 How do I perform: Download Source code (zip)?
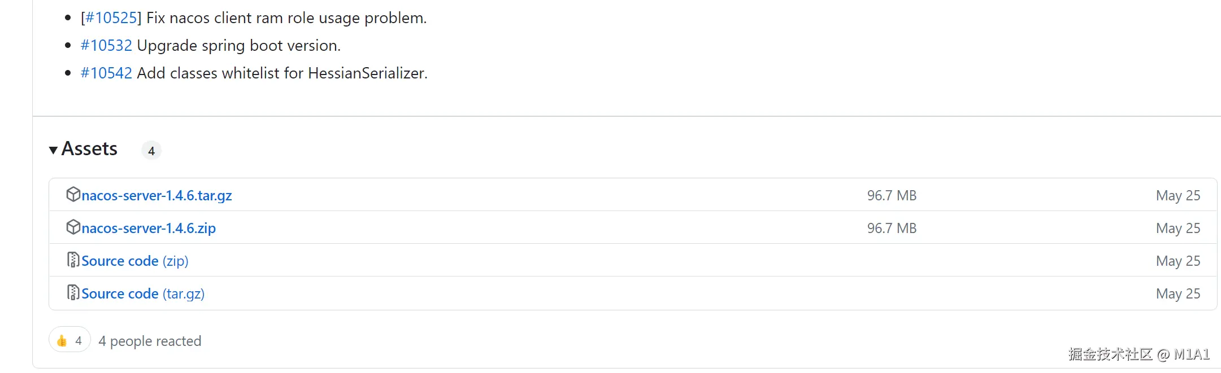click(x=134, y=261)
